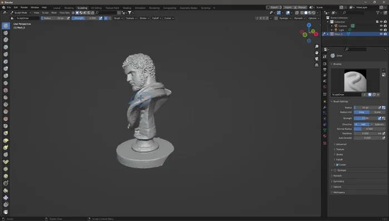Expand the Workspace panel
Viewport: 389px width, 221px height.
pyautogui.click(x=339, y=193)
